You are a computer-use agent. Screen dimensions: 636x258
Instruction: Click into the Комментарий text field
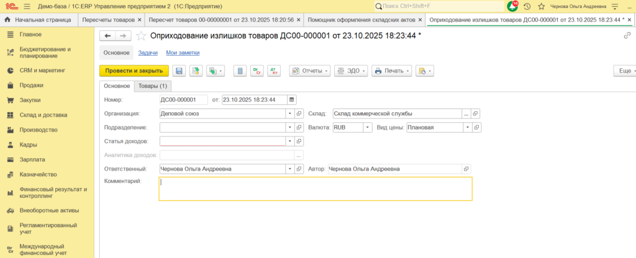(x=316, y=189)
